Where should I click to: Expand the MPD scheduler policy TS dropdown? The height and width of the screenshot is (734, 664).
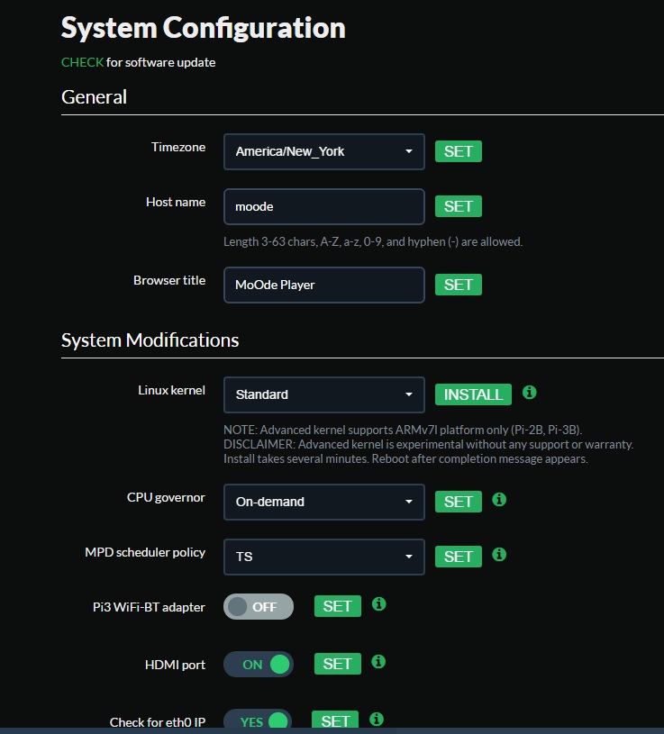[x=324, y=557]
